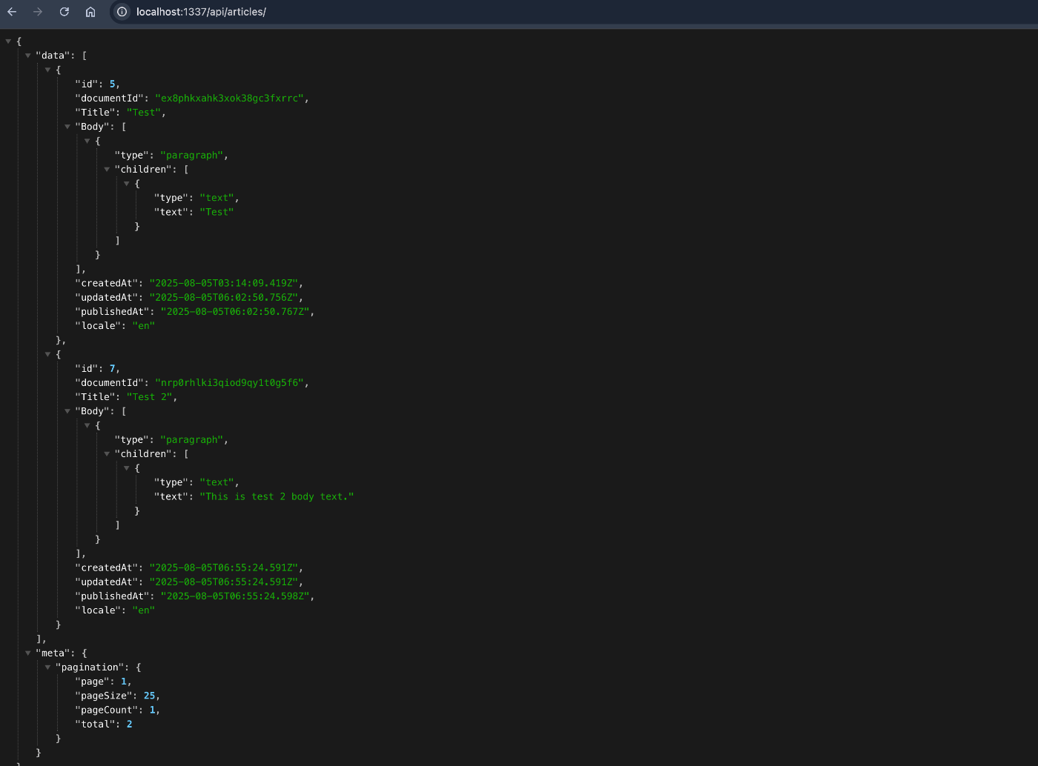This screenshot has height=766, width=1038.
Task: Click the "pageSize" value 25
Action: coord(149,696)
